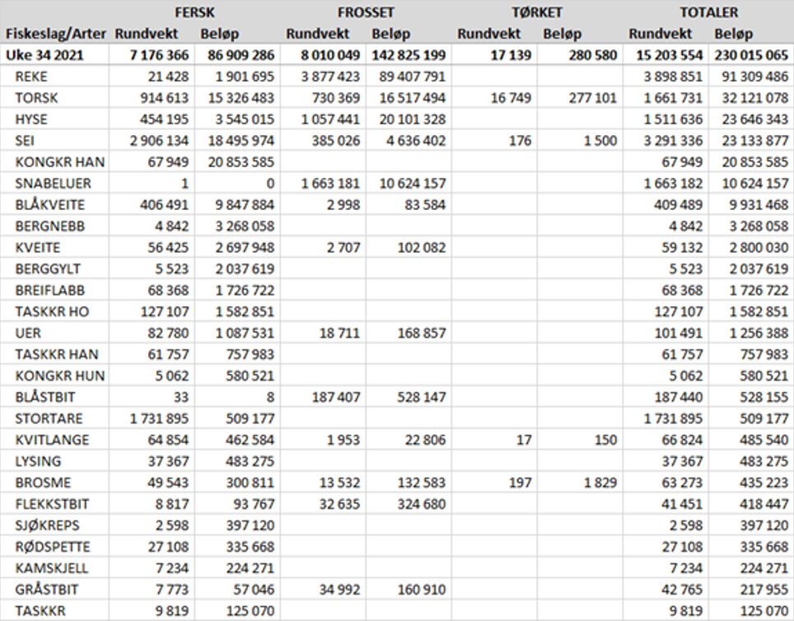This screenshot has height=621, width=794.
Task: Click the REKE species cell
Action: coord(31,77)
